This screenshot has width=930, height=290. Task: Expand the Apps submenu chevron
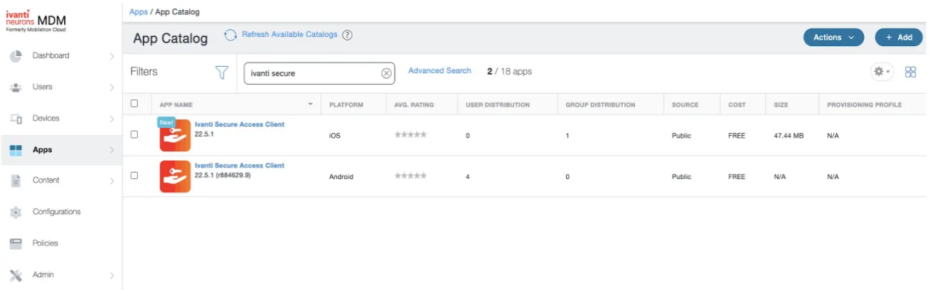click(112, 150)
